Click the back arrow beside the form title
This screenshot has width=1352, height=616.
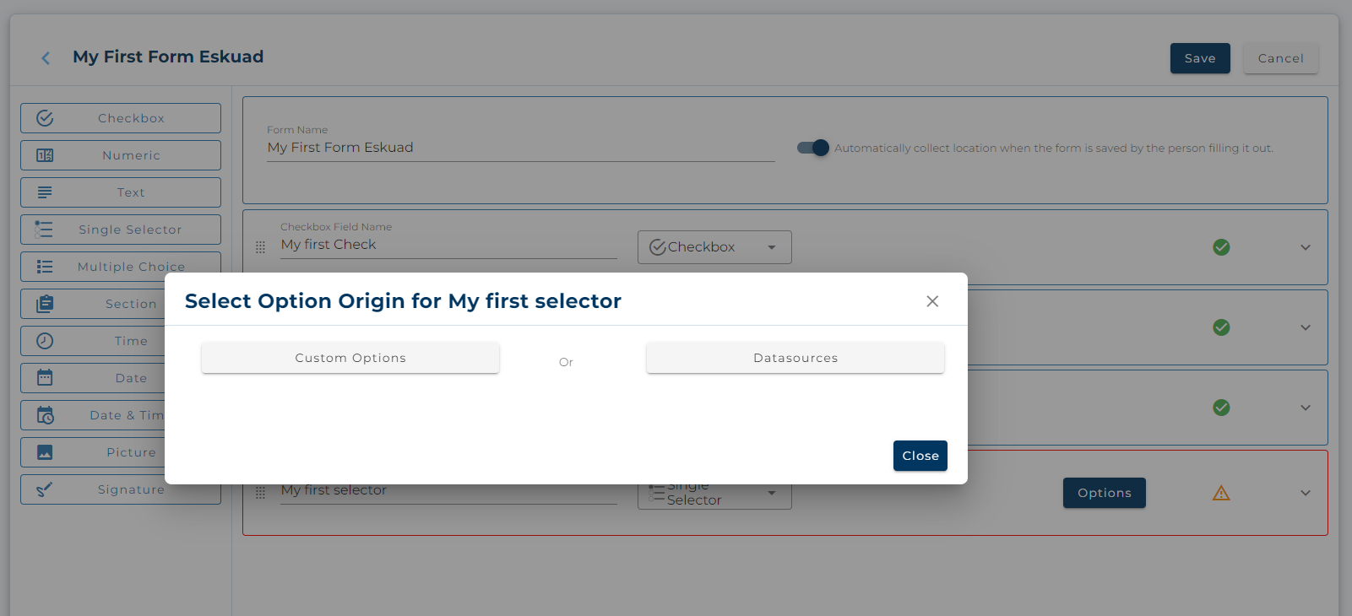click(x=46, y=58)
